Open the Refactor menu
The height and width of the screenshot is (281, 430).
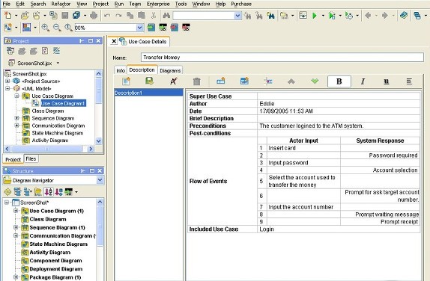coord(61,4)
